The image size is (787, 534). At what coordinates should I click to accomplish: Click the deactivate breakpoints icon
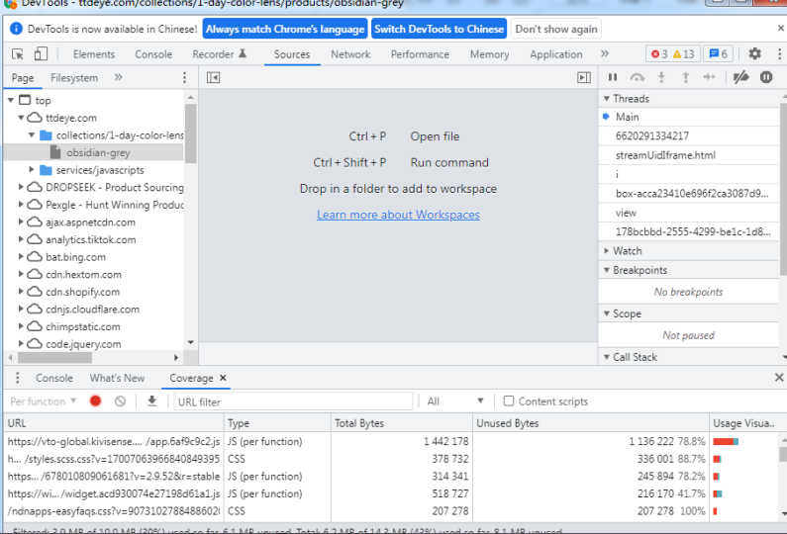740,77
